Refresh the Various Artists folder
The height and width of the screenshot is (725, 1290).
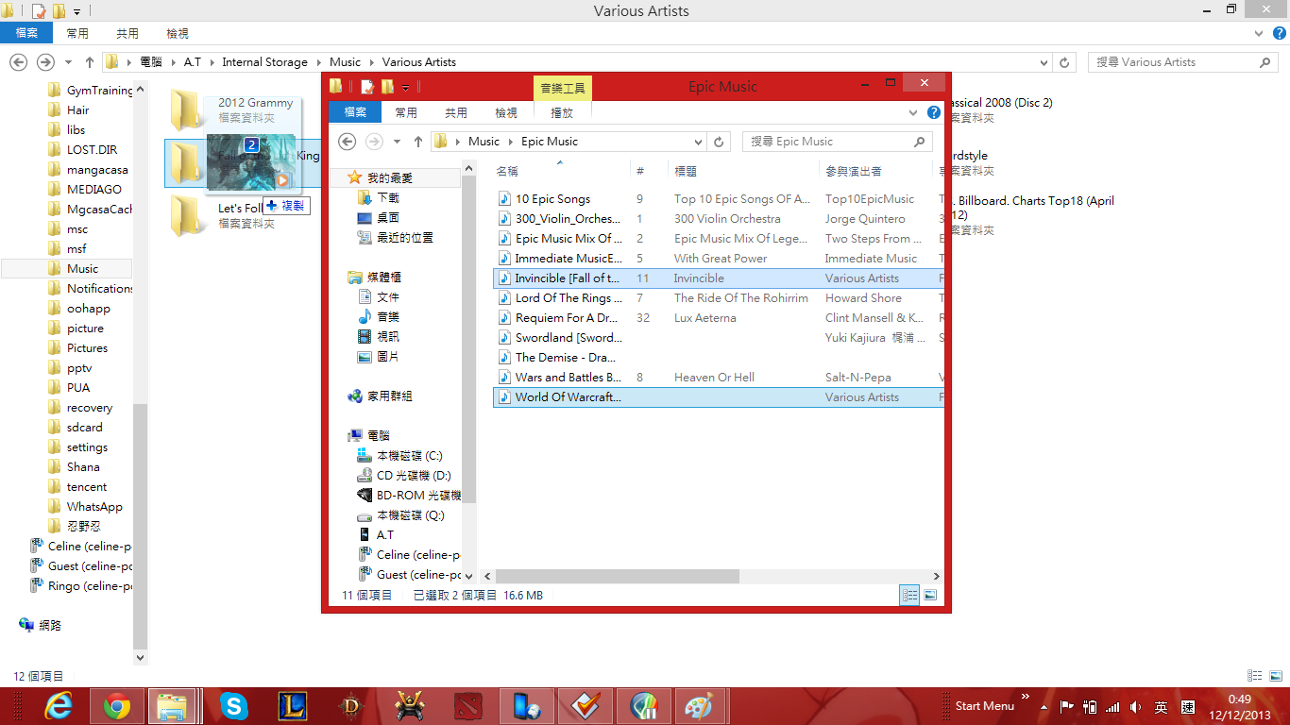(1065, 62)
